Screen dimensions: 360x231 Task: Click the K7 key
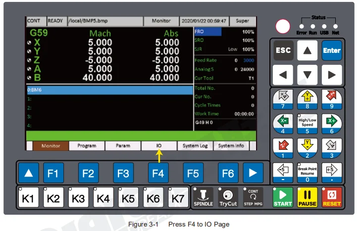[x=178, y=197]
